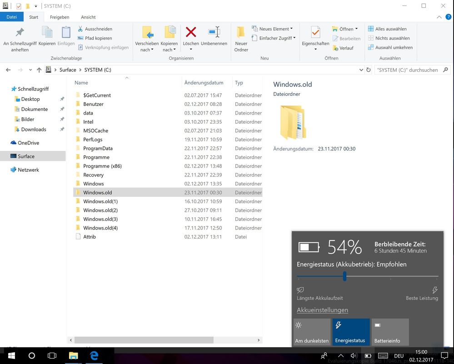Click the Einfügen paste icon
This screenshot has height=364, width=454.
[66, 32]
